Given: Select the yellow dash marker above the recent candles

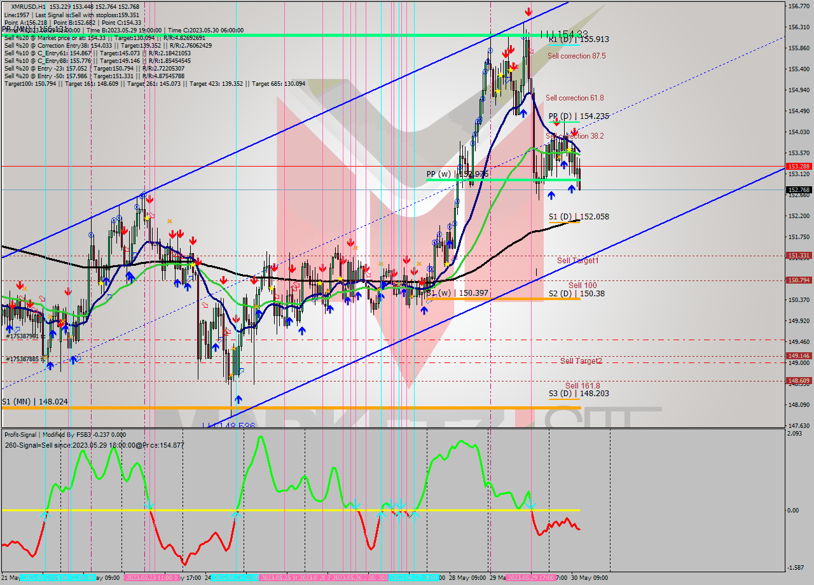Looking at the screenshot, I should tap(501, 73).
